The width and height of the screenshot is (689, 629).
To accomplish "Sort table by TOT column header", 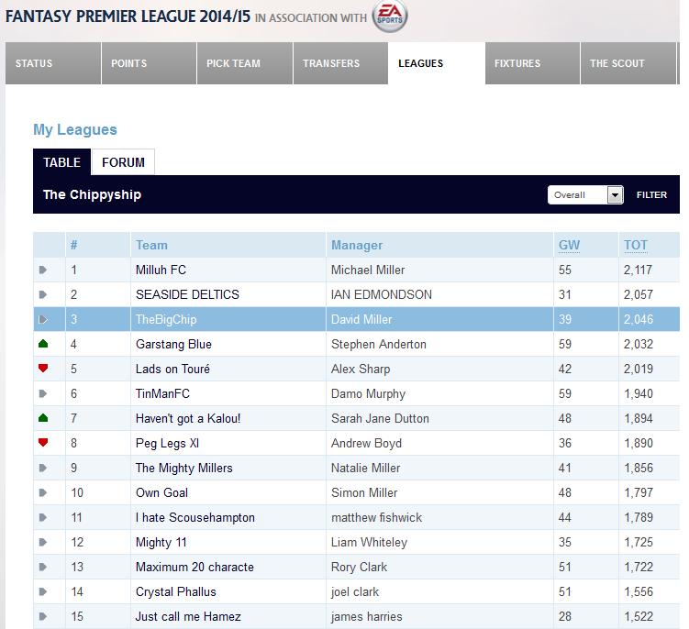I will point(636,245).
